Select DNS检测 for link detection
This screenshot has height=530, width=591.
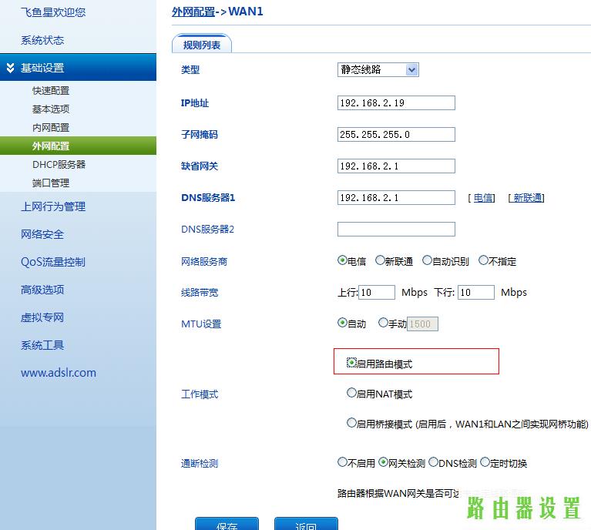(433, 462)
